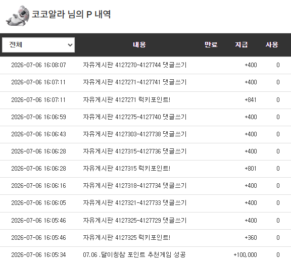291x262 pixels.
Task: Click entry 자유게시판 4127318-4127734 댓글쓰기
Action: point(135,185)
